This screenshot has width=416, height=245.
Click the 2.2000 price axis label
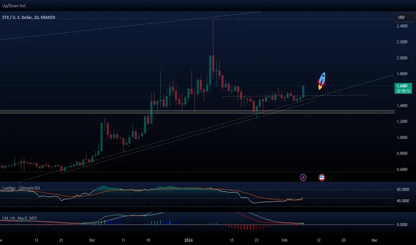(x=402, y=42)
